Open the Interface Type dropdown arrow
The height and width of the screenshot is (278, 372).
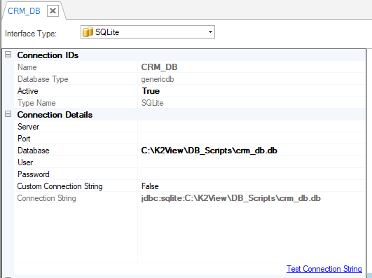(x=210, y=32)
